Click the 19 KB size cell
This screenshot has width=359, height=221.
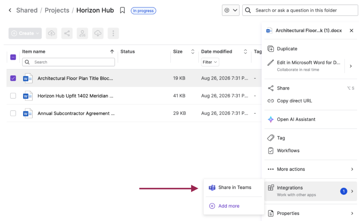coord(179,78)
